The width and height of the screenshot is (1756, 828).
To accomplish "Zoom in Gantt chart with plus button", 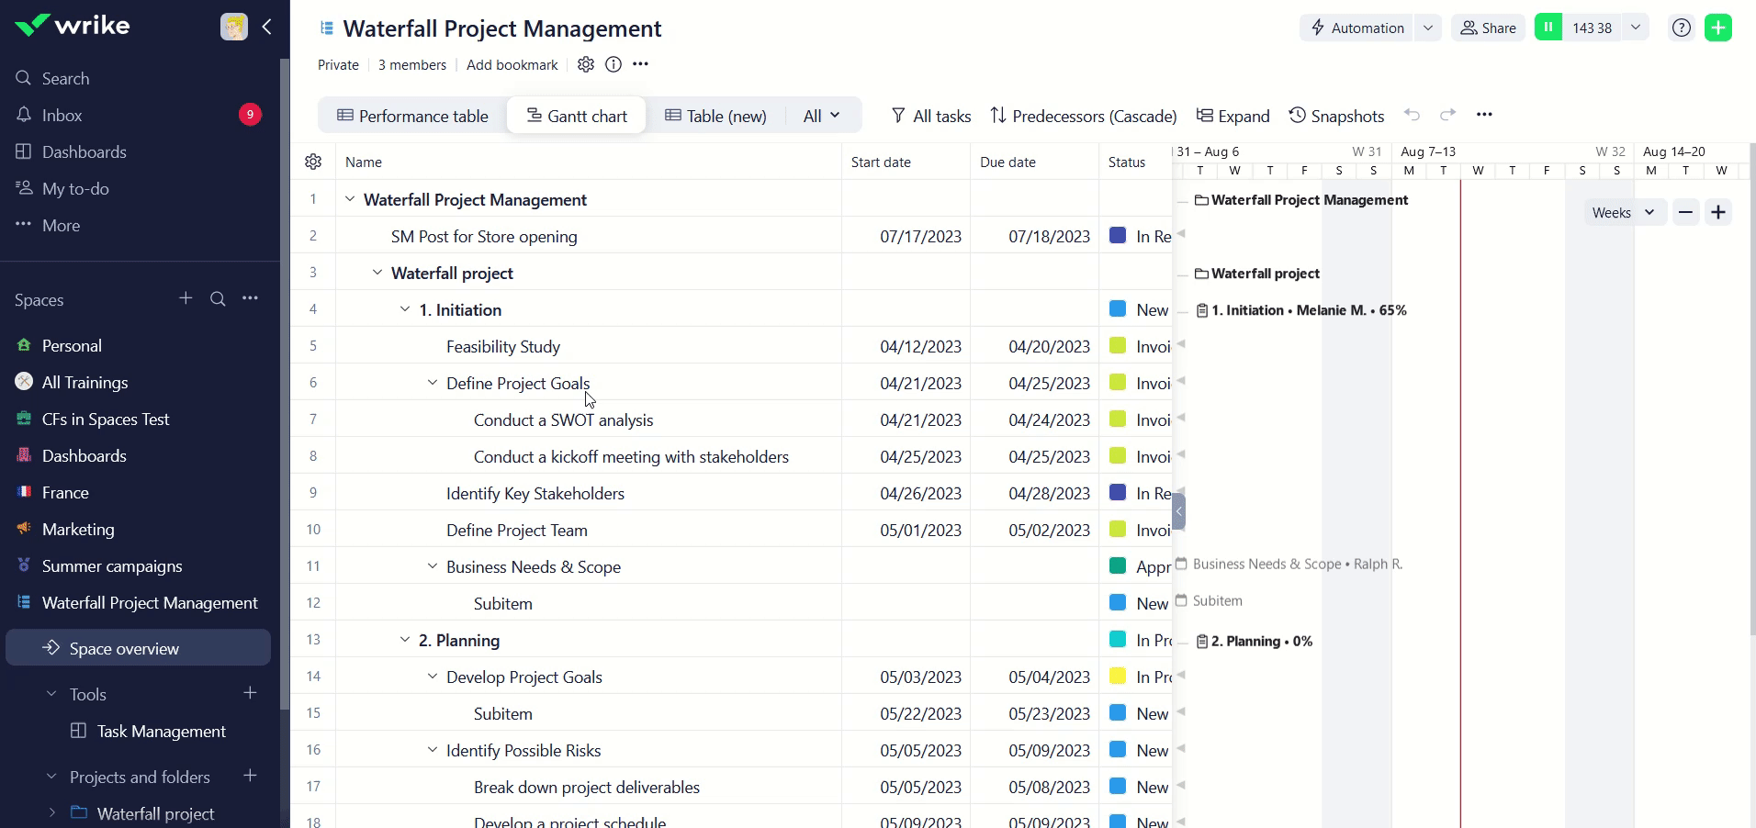I will (x=1717, y=212).
